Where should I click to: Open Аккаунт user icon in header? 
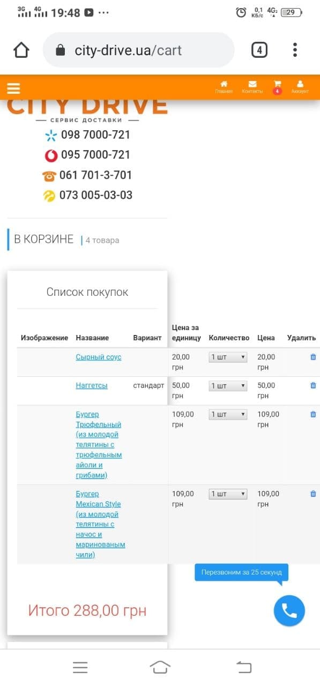[x=300, y=87]
